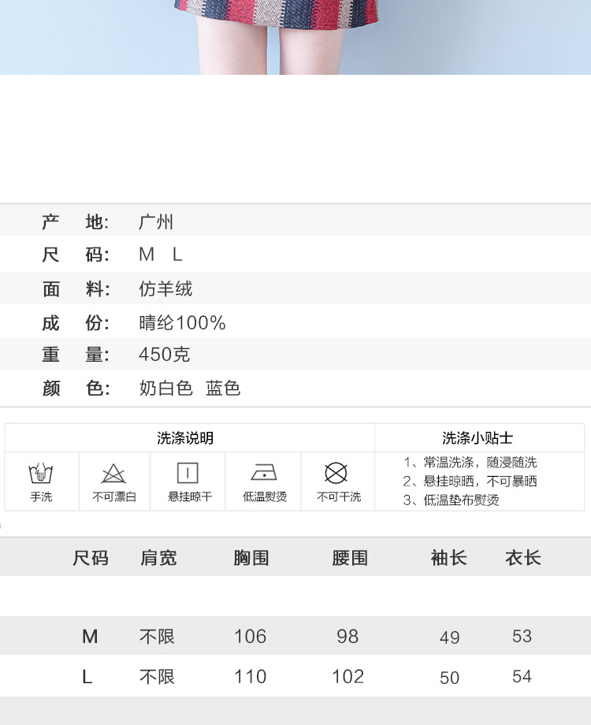Click the composition value 晴纶100%

pyautogui.click(x=182, y=322)
